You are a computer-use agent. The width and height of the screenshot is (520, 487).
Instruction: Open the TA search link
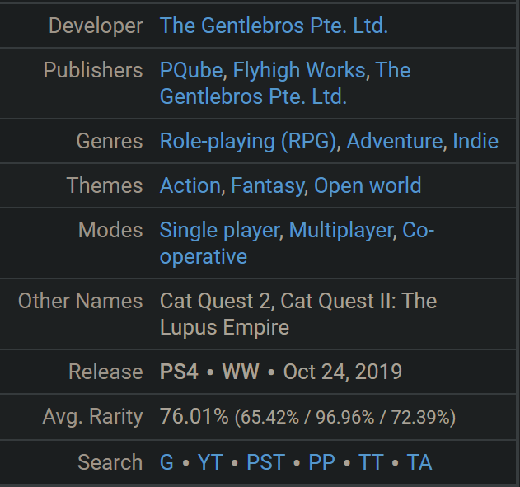pos(419,462)
